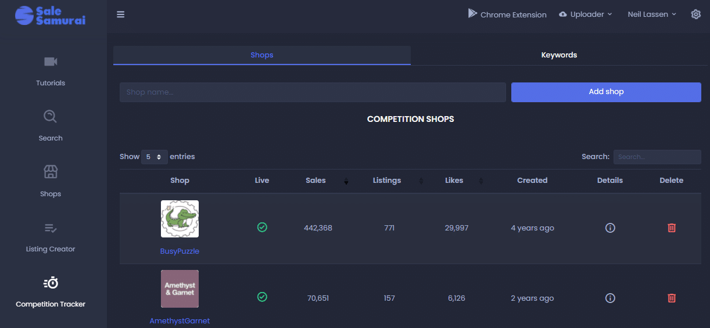The image size is (710, 328).
Task: Switch to the Shops tab
Action: [262, 55]
